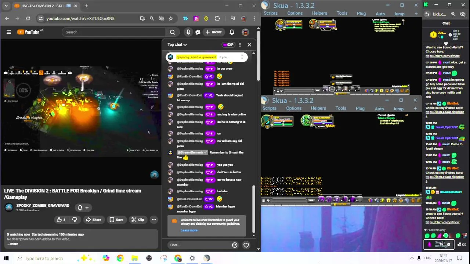Show hidden system tray icons chevron
The image size is (470, 264).
click(x=412, y=258)
